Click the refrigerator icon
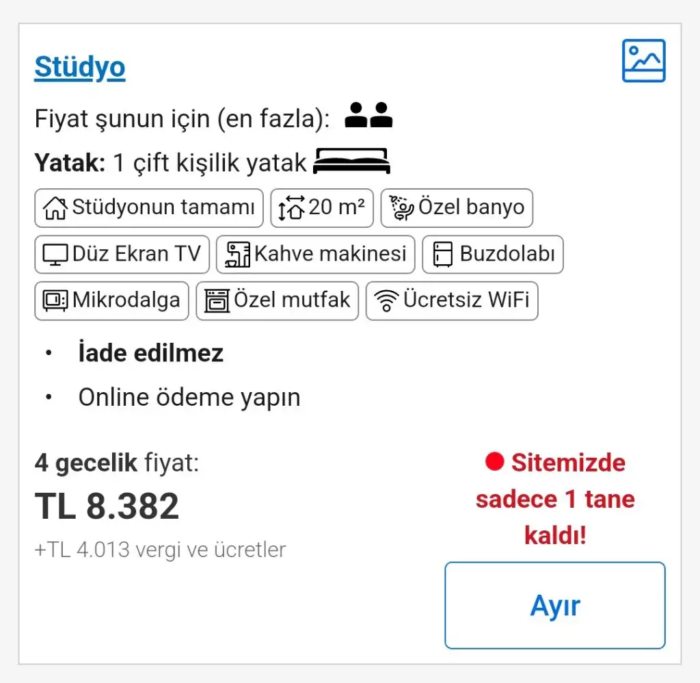This screenshot has height=683, width=700. click(x=443, y=255)
